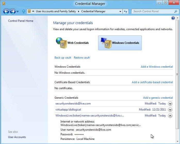The width and height of the screenshot is (180, 144).
Task: Click the search magnifier icon
Action: 176,11
